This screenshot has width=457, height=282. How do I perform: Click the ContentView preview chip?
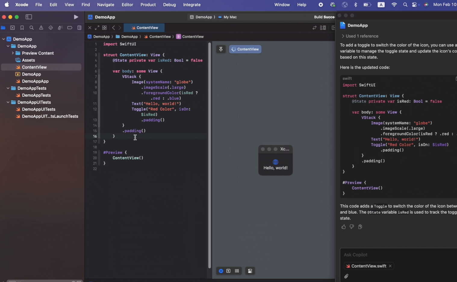click(x=245, y=49)
